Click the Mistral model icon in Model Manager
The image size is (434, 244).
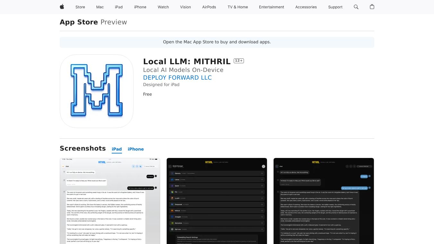172,211
